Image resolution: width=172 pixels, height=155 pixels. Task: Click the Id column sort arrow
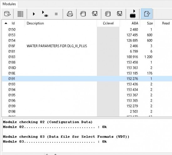[6, 23]
